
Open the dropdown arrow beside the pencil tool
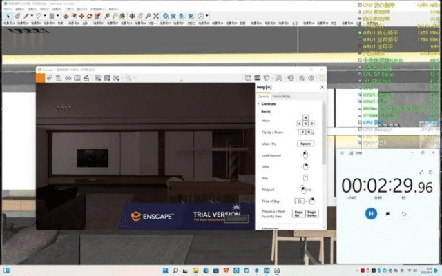click(x=33, y=15)
